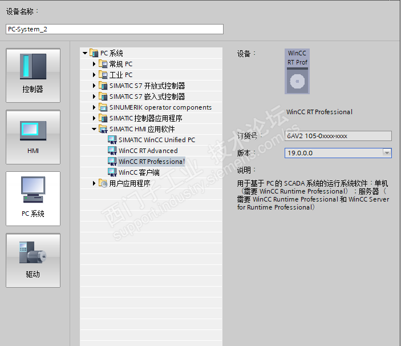Click the PC 系统 folder icon
The height and width of the screenshot is (346, 401).
(94, 53)
